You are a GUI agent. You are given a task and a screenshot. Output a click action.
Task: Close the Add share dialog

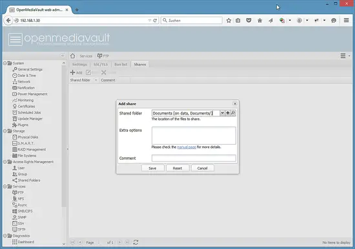pos(235,103)
